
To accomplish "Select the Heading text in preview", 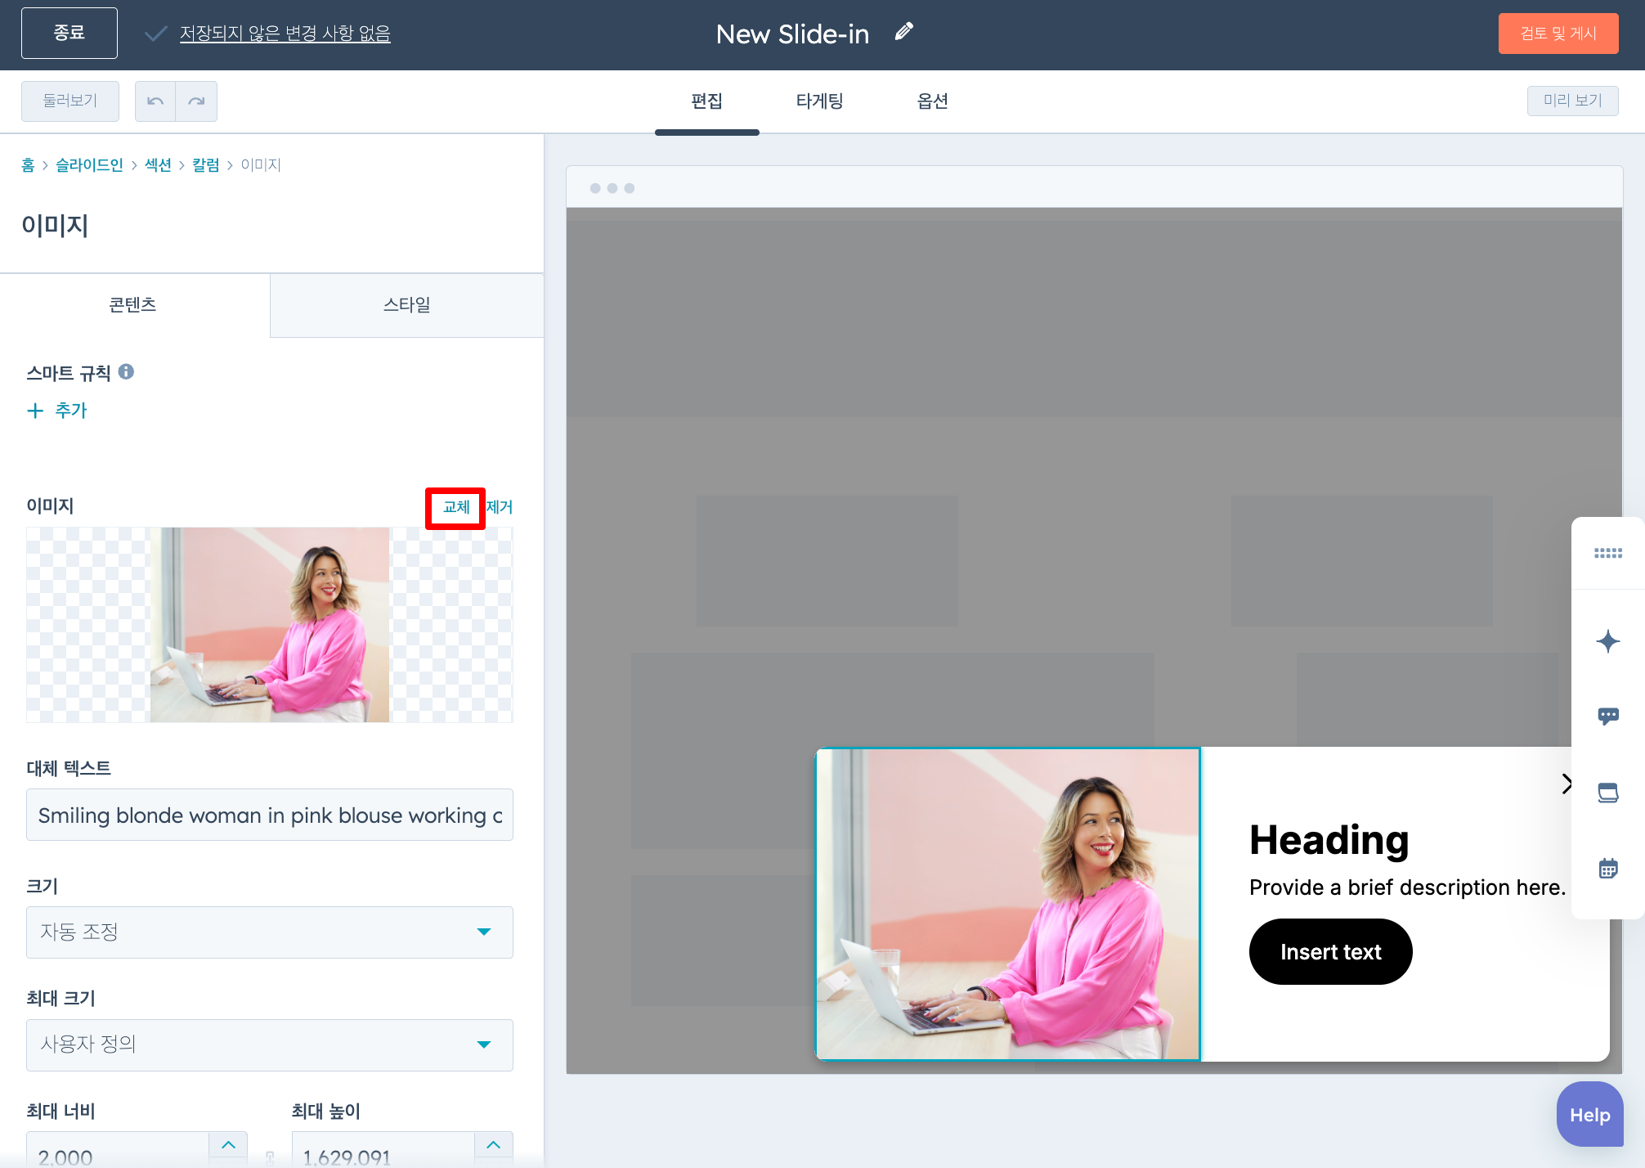I will pyautogui.click(x=1329, y=840).
